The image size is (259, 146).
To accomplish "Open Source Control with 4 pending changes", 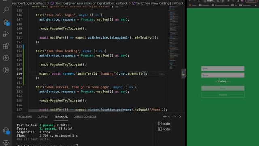I will [6, 22].
